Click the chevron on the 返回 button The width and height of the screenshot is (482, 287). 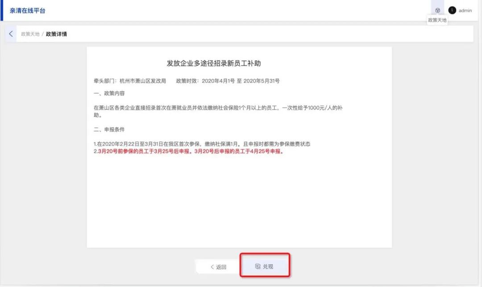click(212, 267)
